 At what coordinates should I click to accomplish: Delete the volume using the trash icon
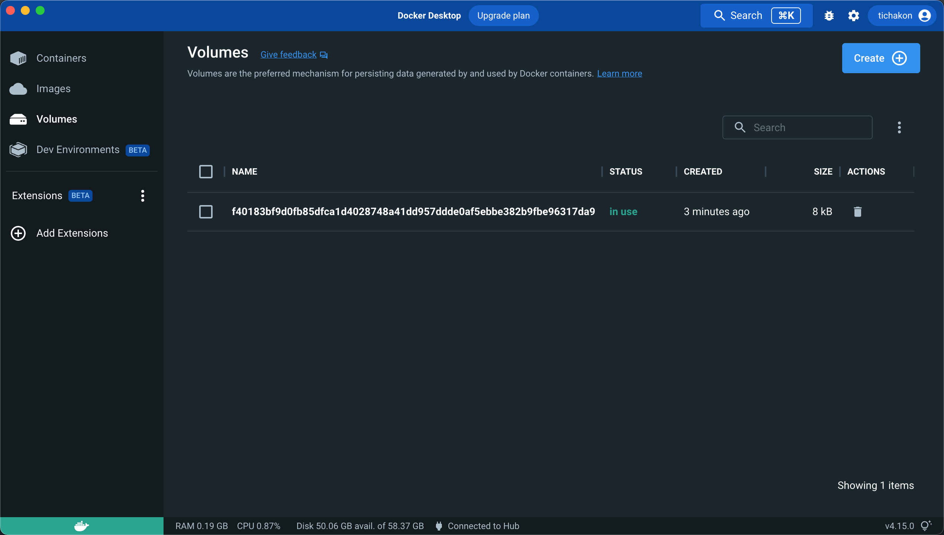click(x=857, y=211)
